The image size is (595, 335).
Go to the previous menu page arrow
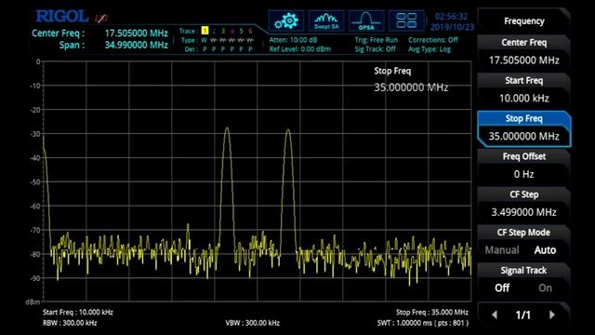[x=495, y=315]
